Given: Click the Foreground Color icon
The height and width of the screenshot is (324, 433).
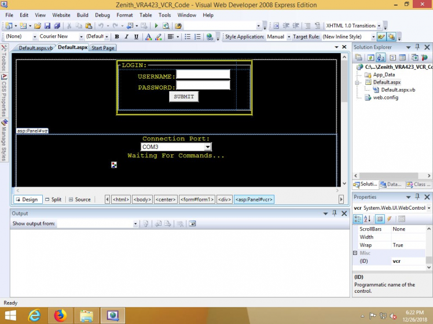Looking at the screenshot, I should (148, 37).
